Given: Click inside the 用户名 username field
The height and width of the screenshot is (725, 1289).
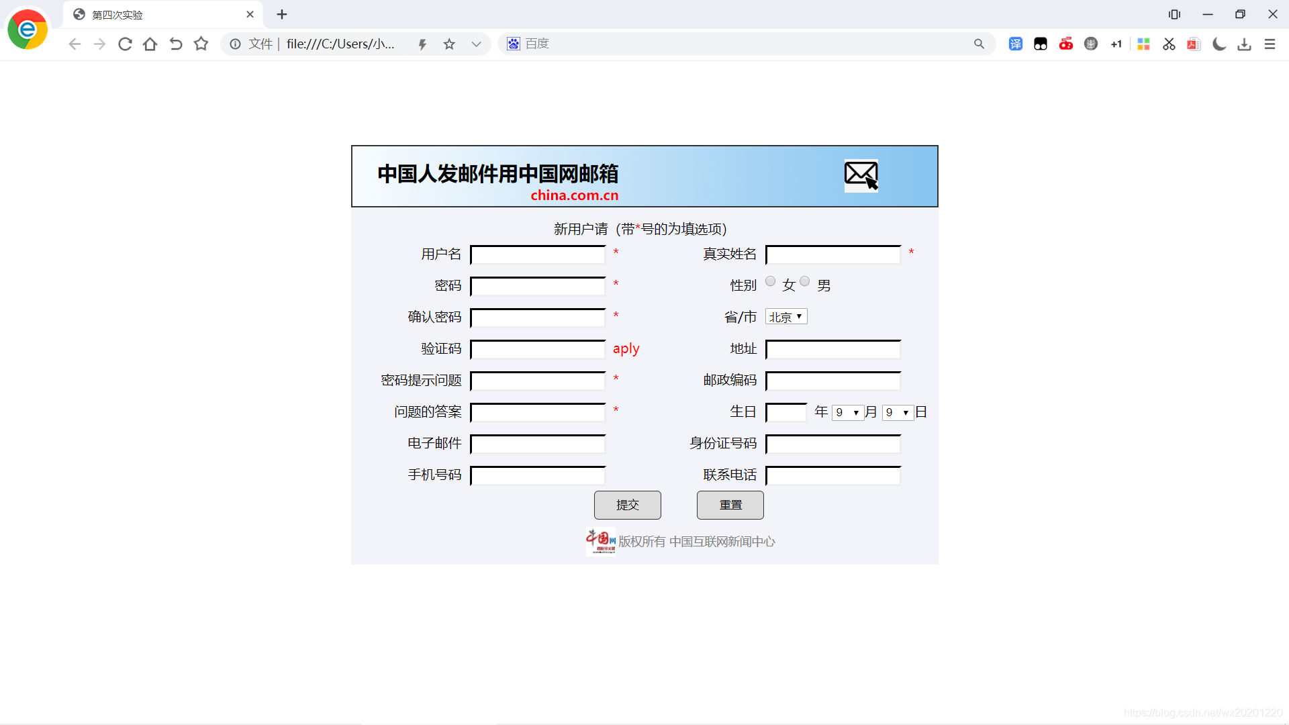Looking at the screenshot, I should [x=537, y=255].
